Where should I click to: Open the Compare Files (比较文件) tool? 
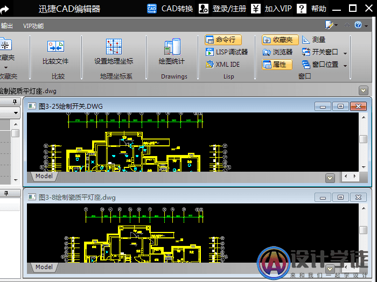coord(55,53)
